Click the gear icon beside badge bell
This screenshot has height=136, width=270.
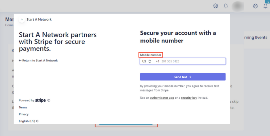[x=255, y=6]
